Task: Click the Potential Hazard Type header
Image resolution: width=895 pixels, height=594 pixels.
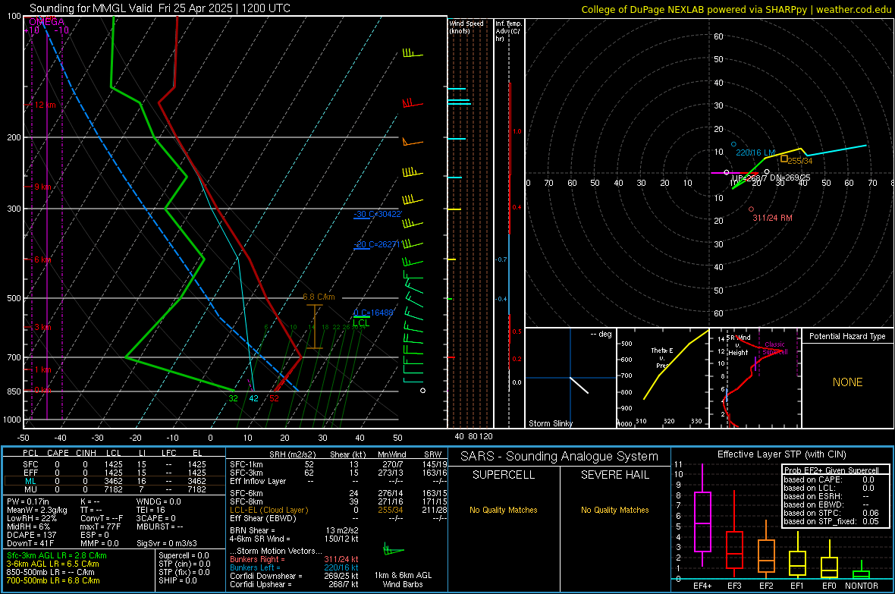Action: pos(847,336)
